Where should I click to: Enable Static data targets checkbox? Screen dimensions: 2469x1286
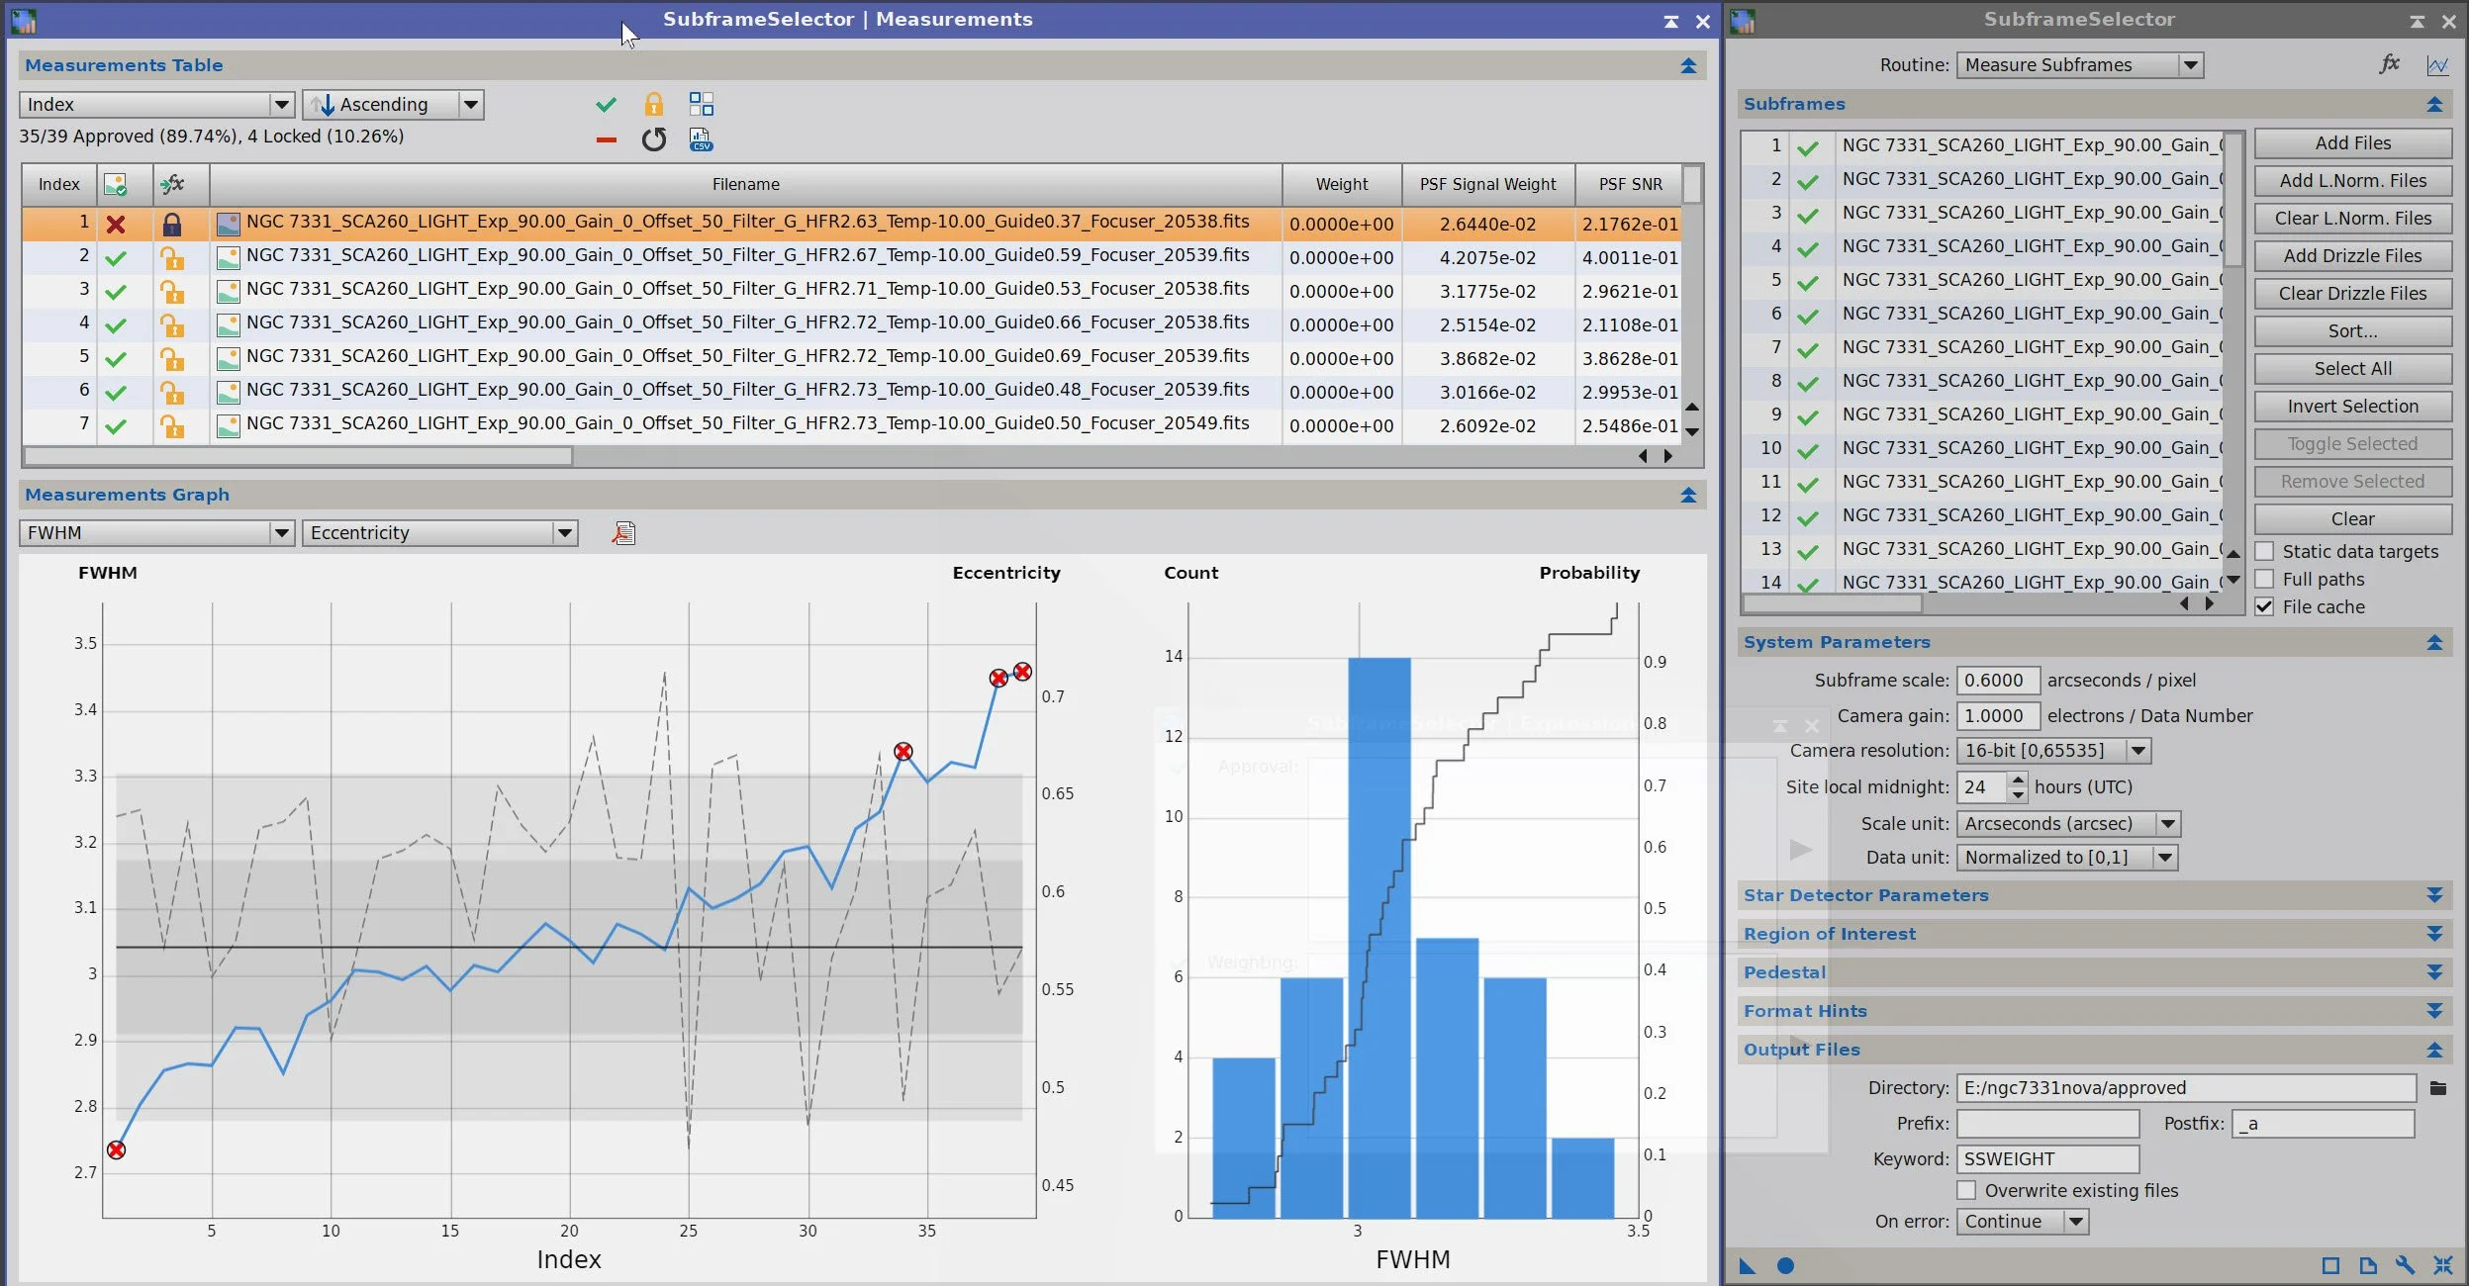2264,551
